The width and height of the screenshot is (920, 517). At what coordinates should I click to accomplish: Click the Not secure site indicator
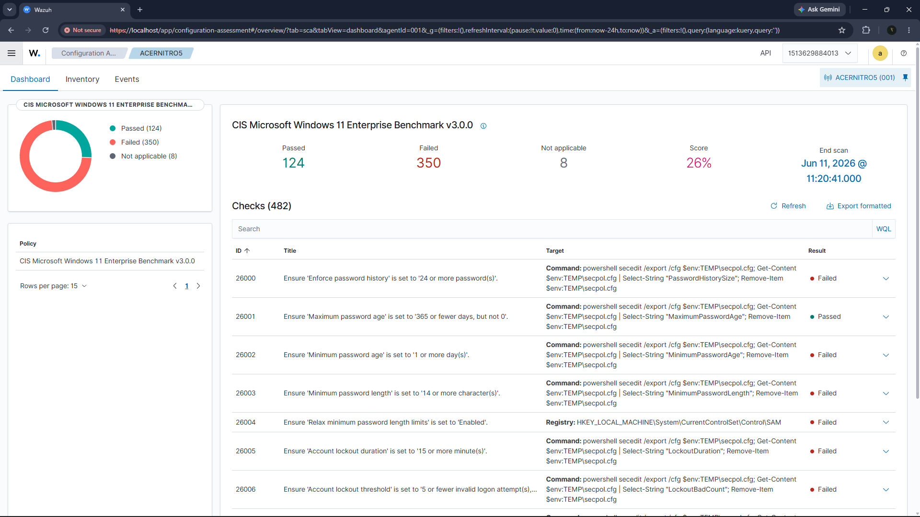pyautogui.click(x=83, y=30)
